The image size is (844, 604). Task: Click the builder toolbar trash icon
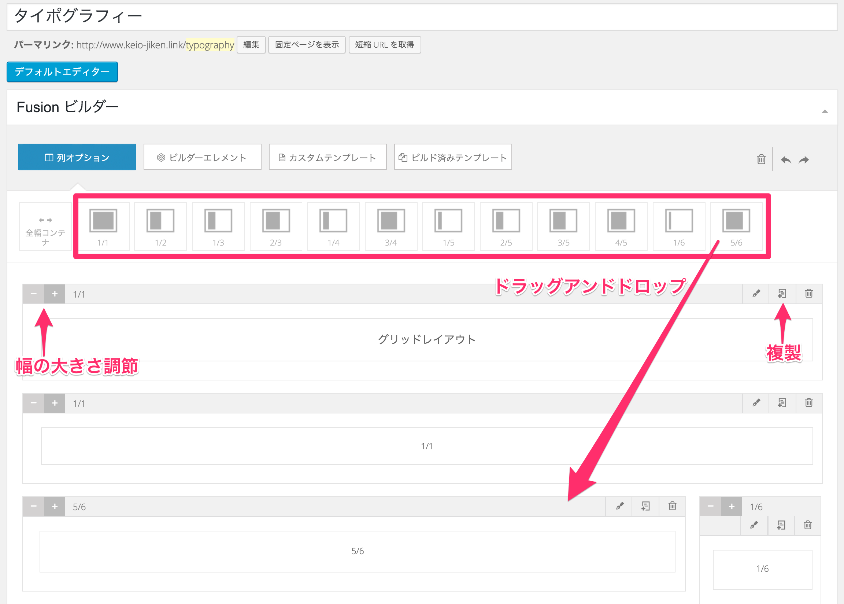pyautogui.click(x=761, y=159)
